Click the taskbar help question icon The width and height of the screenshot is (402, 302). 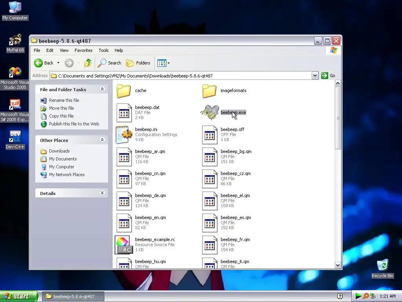(340, 296)
